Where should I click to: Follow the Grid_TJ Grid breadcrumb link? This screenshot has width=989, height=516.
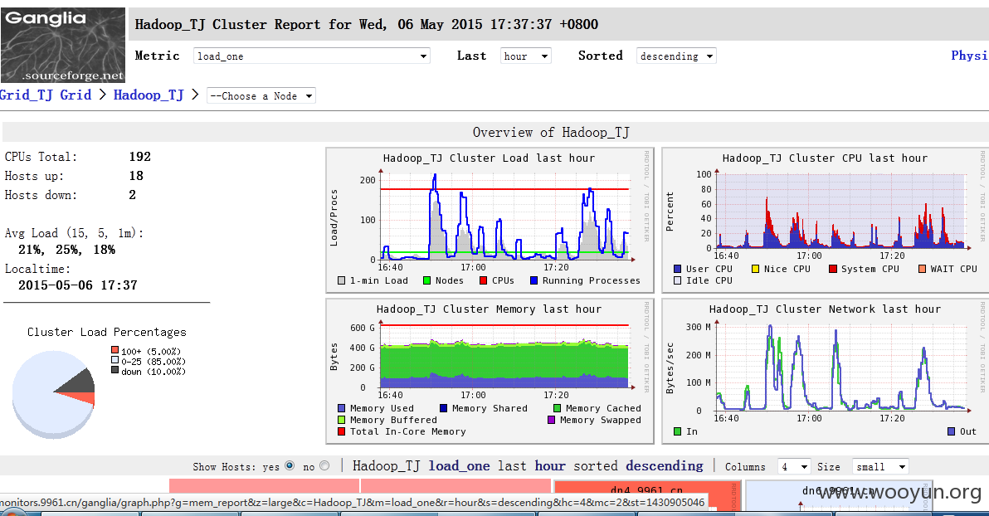46,95
